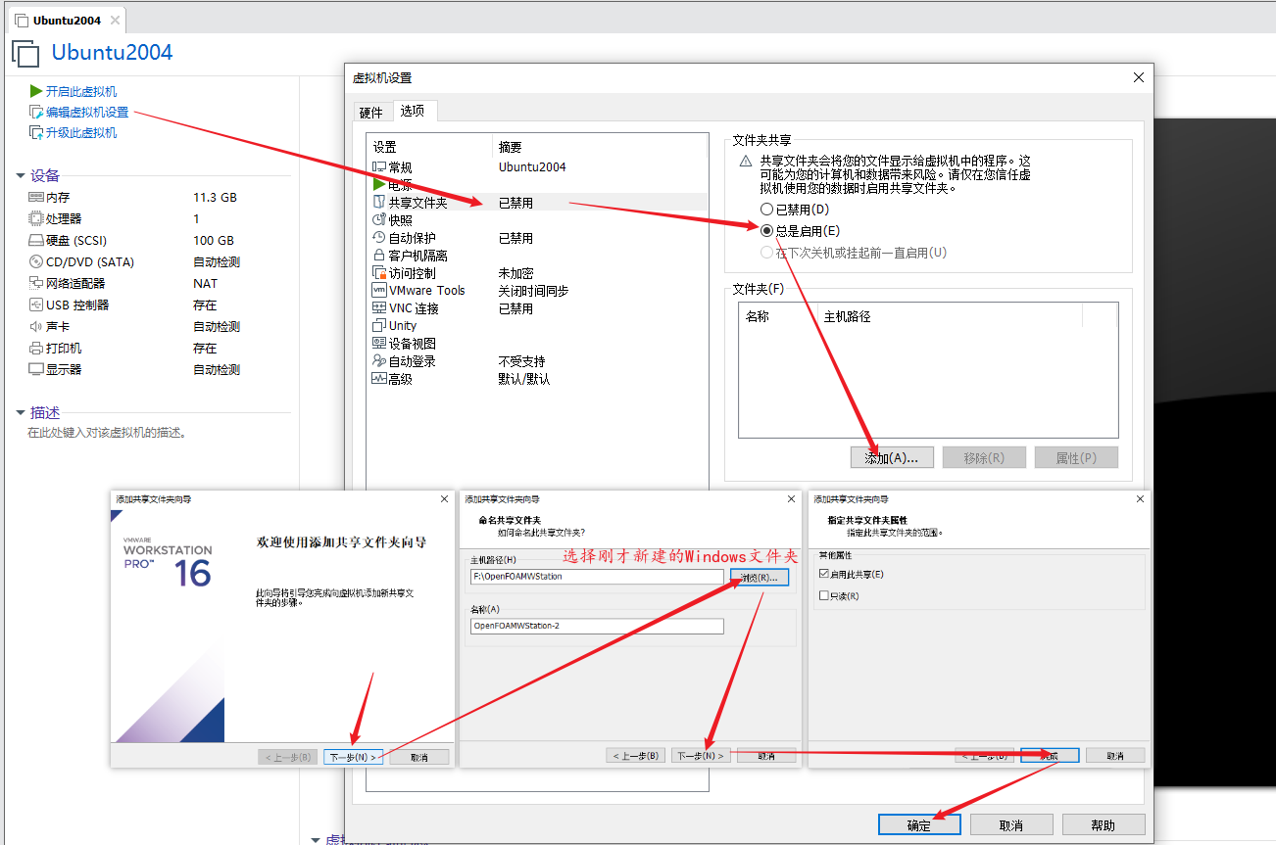Click the 主机路径 column header in folder list

coord(950,316)
